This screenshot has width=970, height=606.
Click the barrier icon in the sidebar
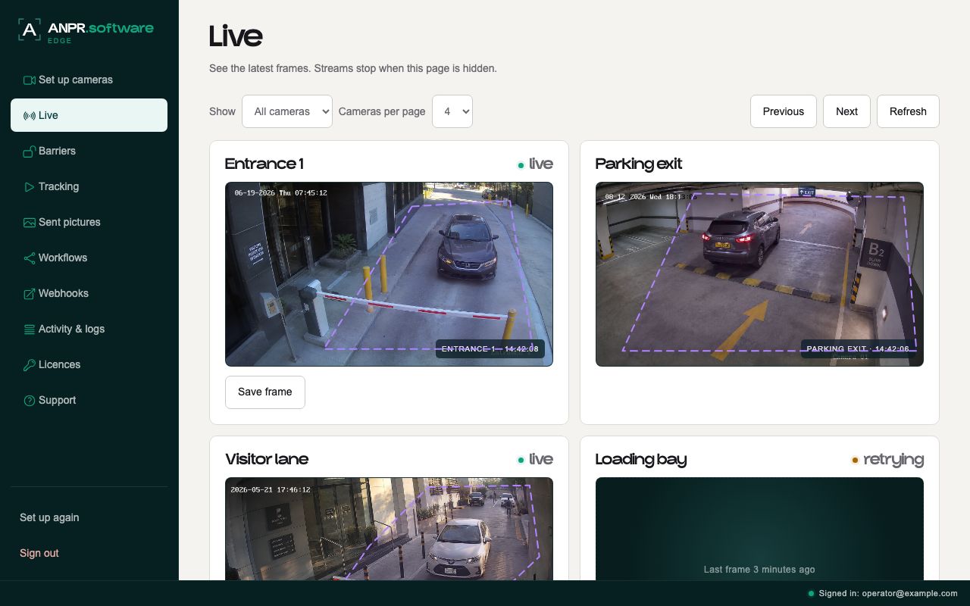[x=30, y=151]
